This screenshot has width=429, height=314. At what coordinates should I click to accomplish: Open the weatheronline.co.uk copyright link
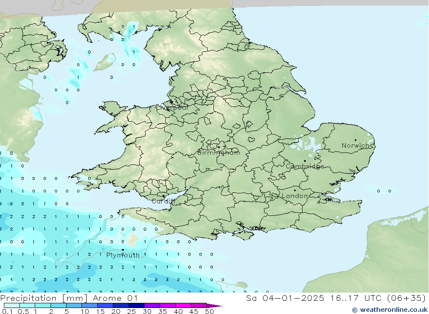tap(390, 310)
